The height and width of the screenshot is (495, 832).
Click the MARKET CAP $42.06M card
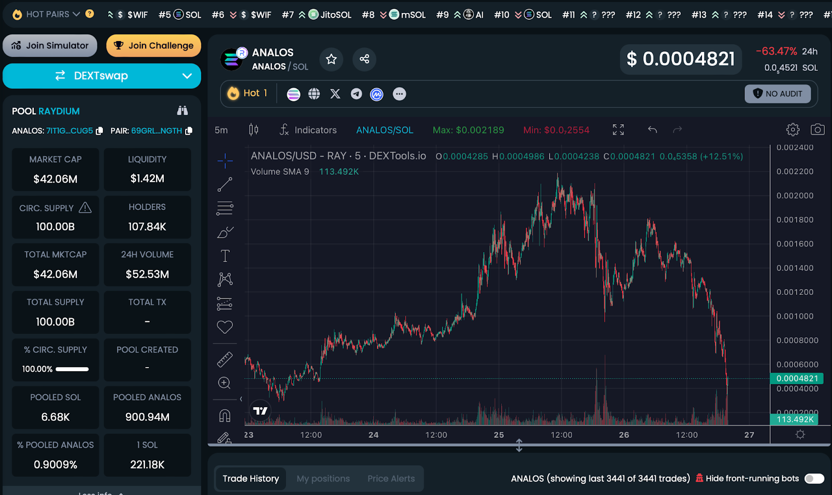(56, 170)
